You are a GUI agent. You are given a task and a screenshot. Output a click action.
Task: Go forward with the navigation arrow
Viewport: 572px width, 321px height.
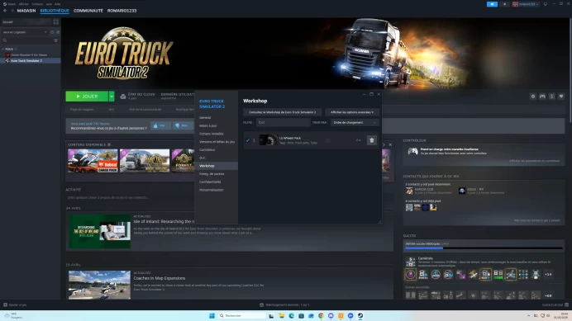(12, 11)
